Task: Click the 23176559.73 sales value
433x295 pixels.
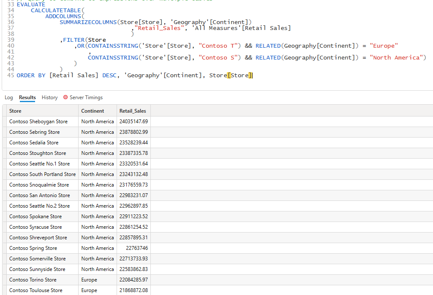Action: point(133,185)
